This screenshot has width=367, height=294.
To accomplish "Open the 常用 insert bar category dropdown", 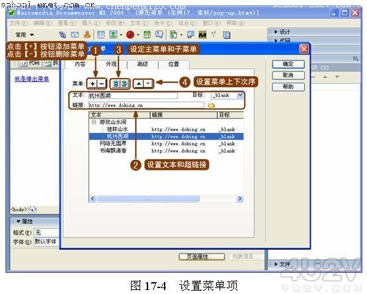I will point(24,35).
